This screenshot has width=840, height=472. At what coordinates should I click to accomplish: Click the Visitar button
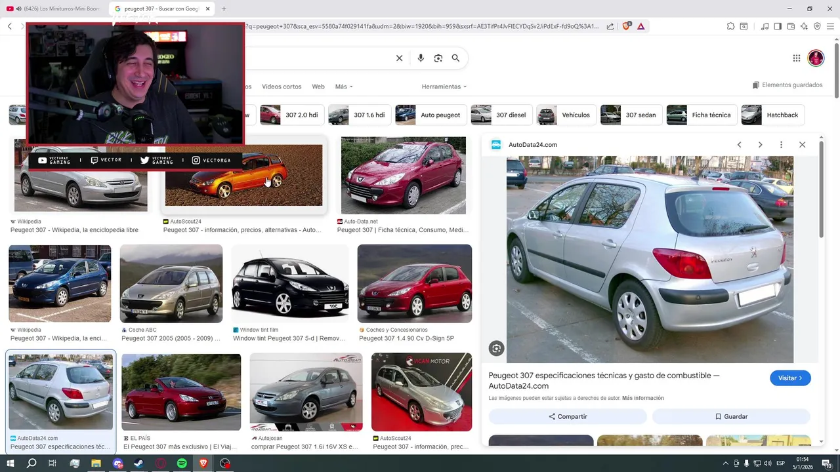pyautogui.click(x=790, y=378)
